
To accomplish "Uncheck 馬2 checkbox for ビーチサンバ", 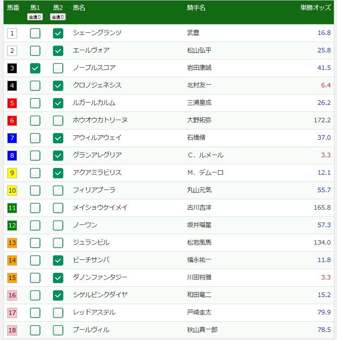I will pos(58,260).
